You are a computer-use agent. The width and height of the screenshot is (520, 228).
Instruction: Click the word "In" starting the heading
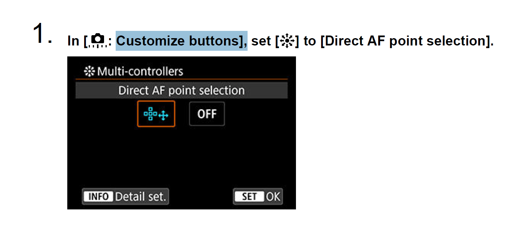point(73,41)
